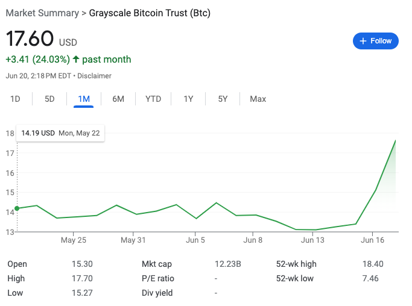Click the Jun 13 axis label

313,240
